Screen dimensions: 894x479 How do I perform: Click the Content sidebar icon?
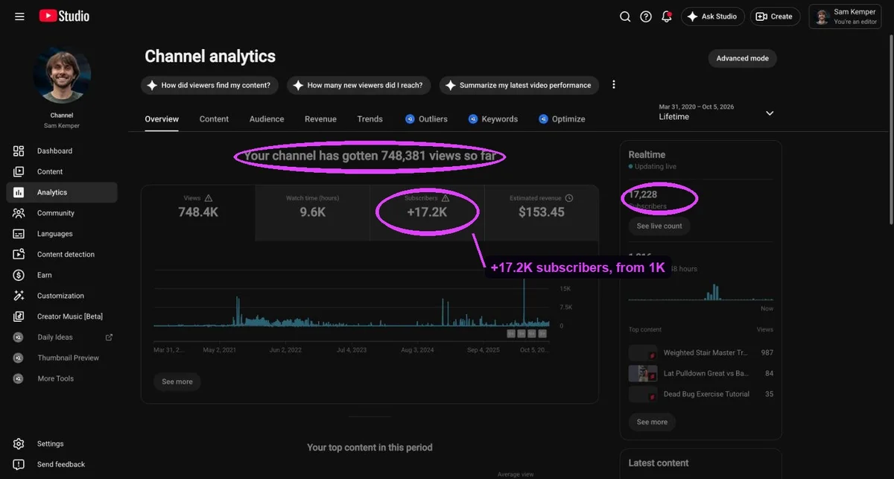click(19, 172)
